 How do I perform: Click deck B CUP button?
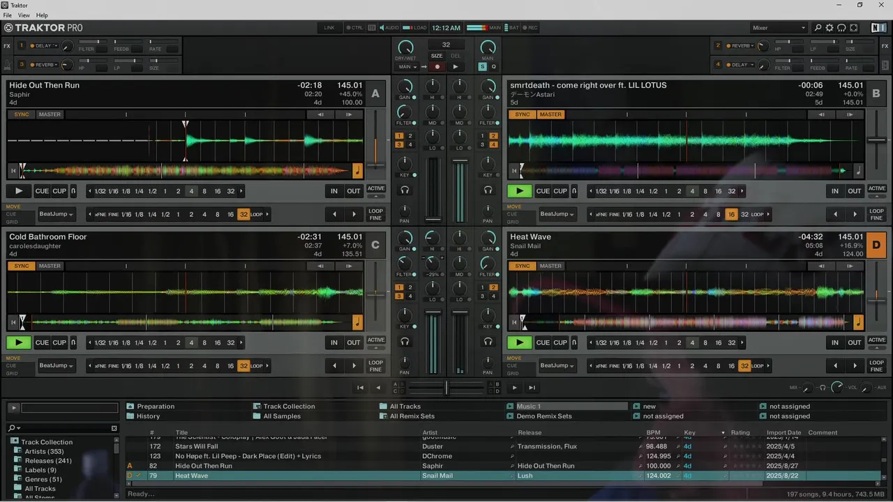560,191
